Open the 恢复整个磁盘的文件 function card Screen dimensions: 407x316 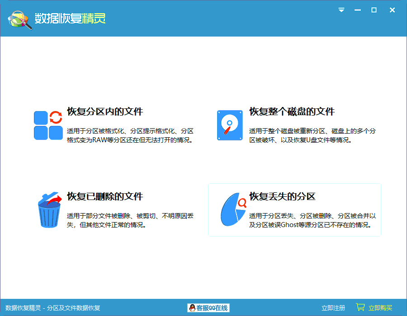pos(296,125)
